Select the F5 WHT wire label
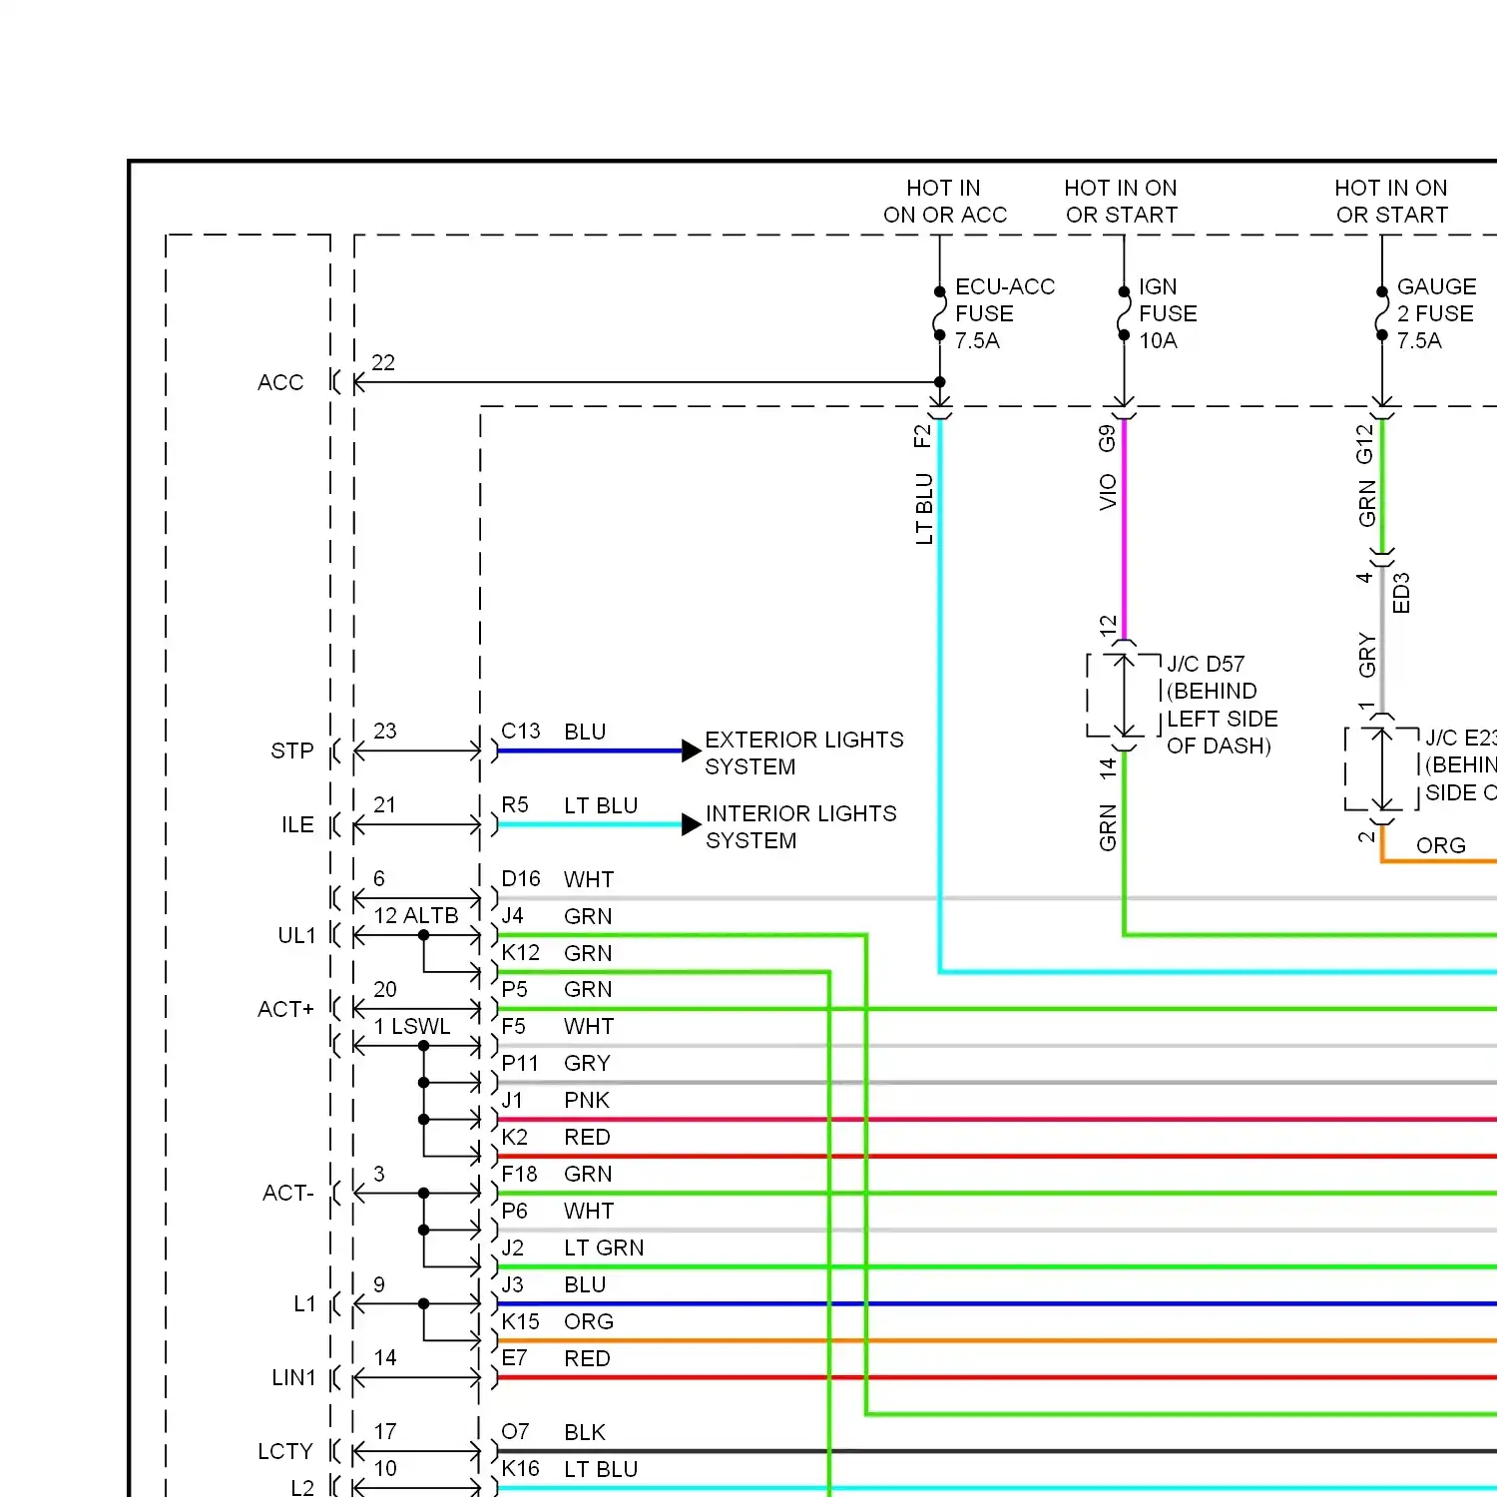Viewport: 1497px width, 1497px height. tap(557, 1026)
